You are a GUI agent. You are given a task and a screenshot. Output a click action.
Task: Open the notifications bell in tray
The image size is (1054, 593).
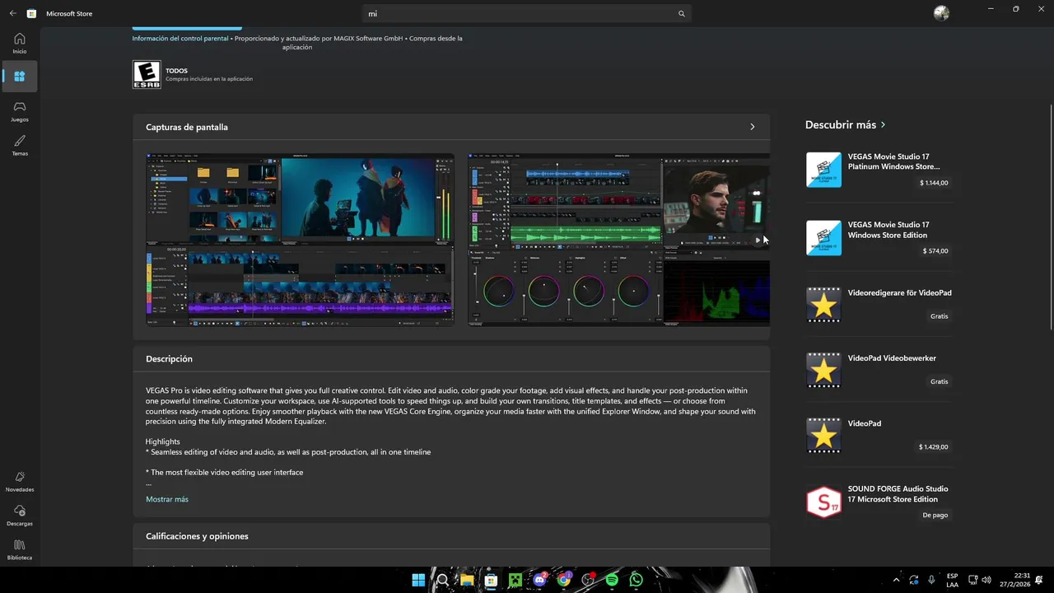[x=1039, y=580]
